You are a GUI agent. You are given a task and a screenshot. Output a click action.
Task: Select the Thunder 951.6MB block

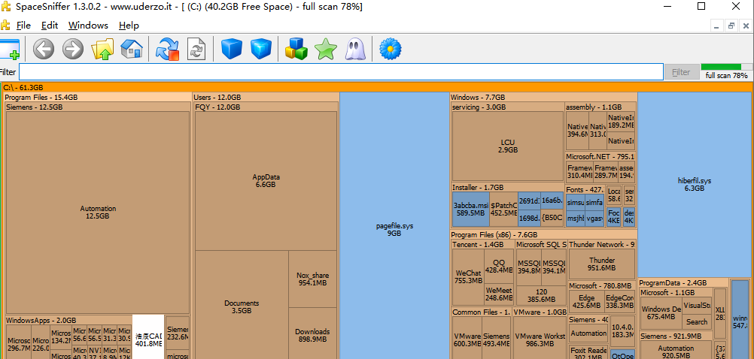[x=602, y=264]
